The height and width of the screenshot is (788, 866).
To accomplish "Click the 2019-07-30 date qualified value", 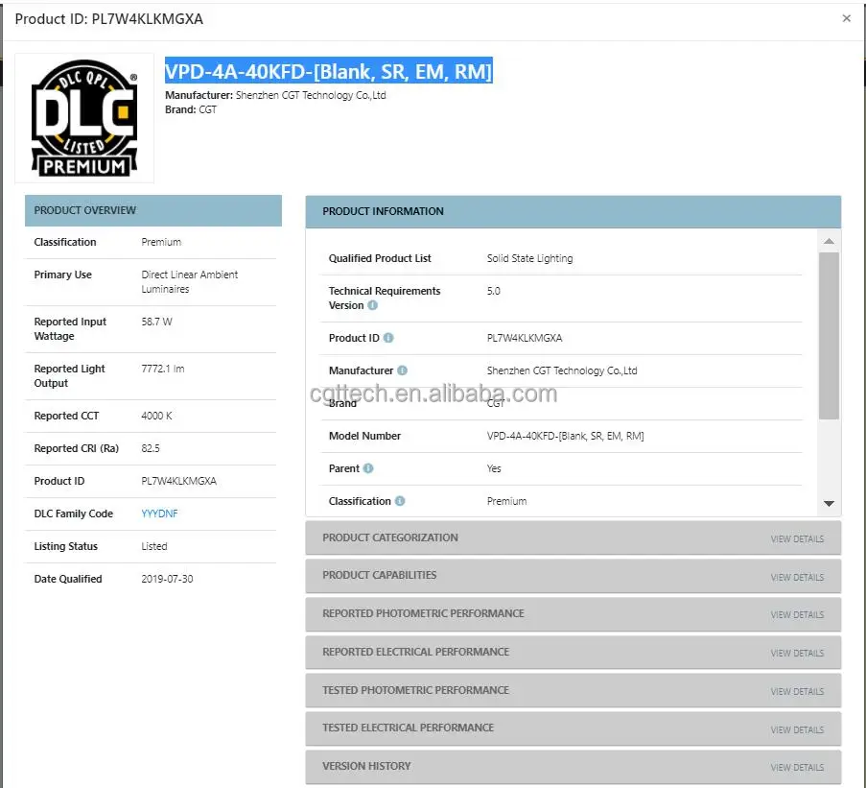I will pos(167,579).
